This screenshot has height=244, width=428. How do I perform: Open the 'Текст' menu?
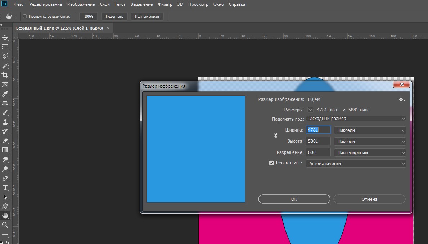120,4
